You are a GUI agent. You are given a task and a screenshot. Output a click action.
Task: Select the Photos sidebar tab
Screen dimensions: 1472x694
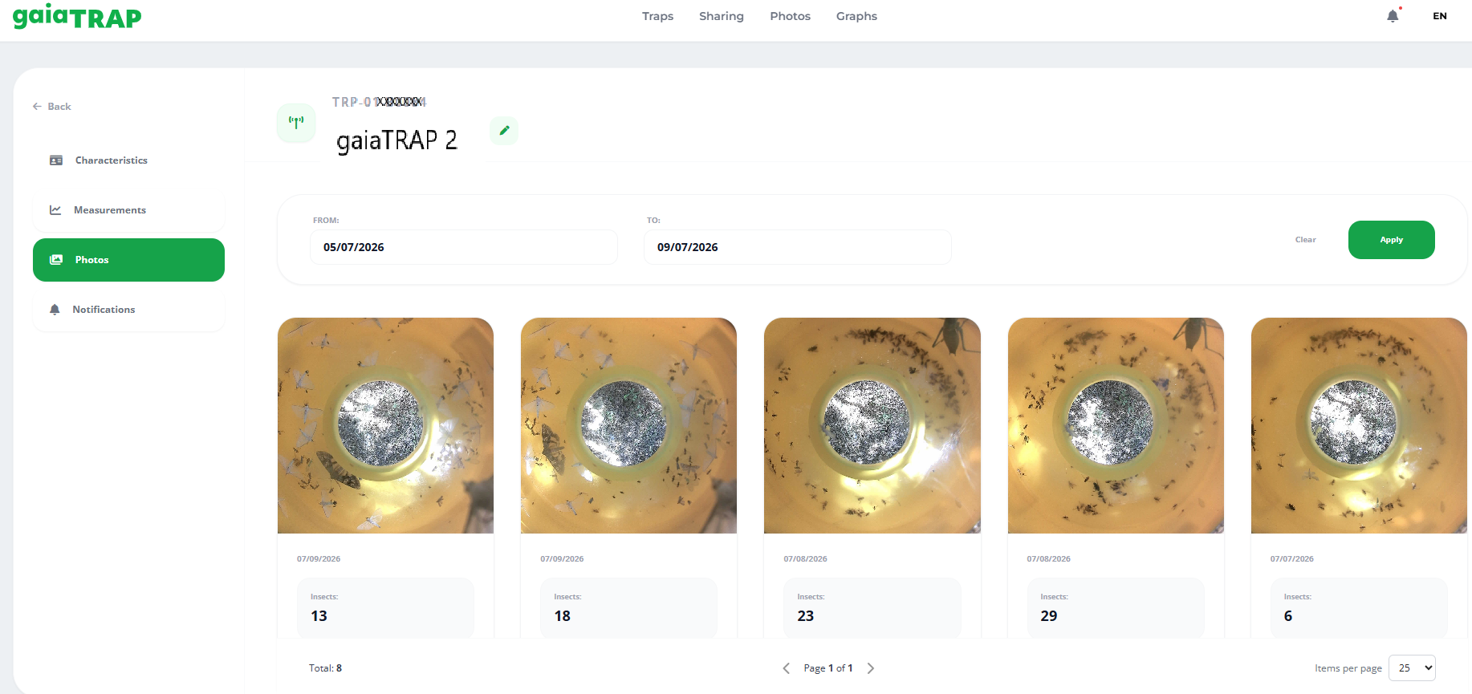coord(128,260)
